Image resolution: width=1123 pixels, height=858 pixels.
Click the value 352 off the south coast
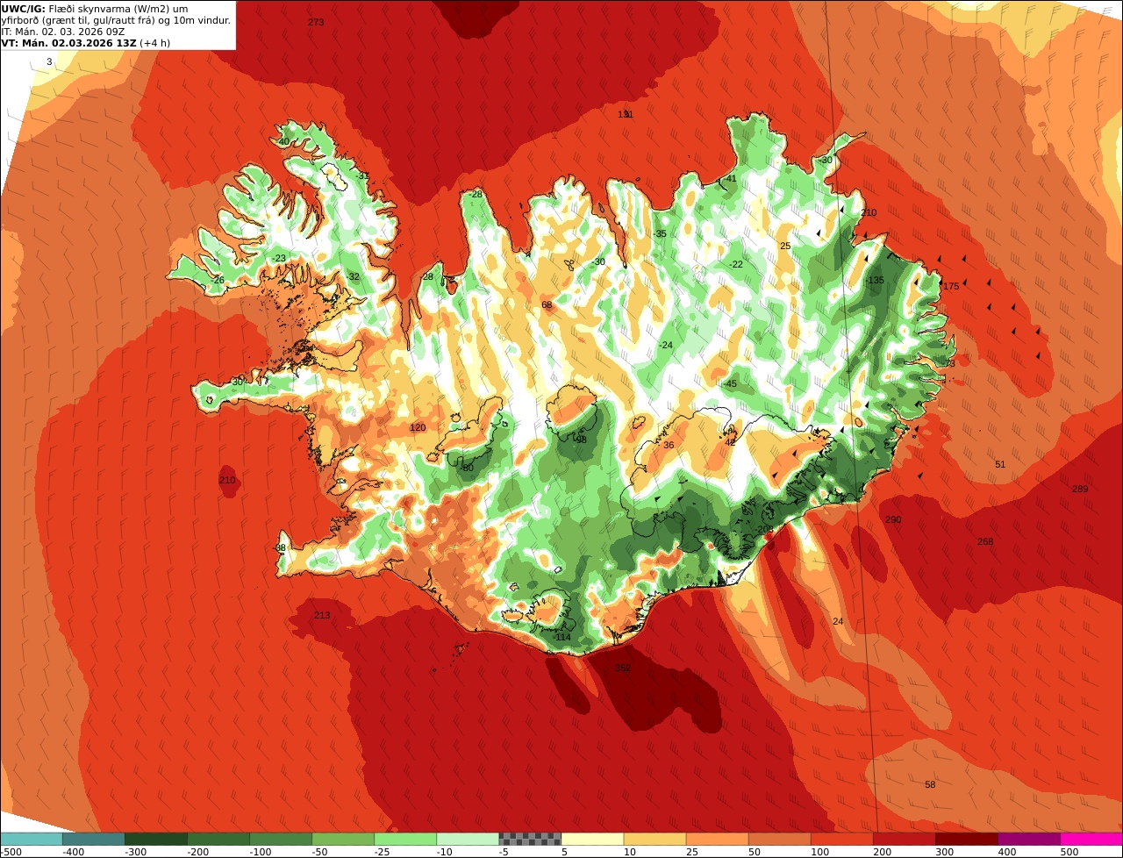coord(623,669)
